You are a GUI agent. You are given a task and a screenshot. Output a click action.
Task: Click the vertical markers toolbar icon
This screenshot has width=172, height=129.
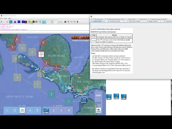point(40,22)
